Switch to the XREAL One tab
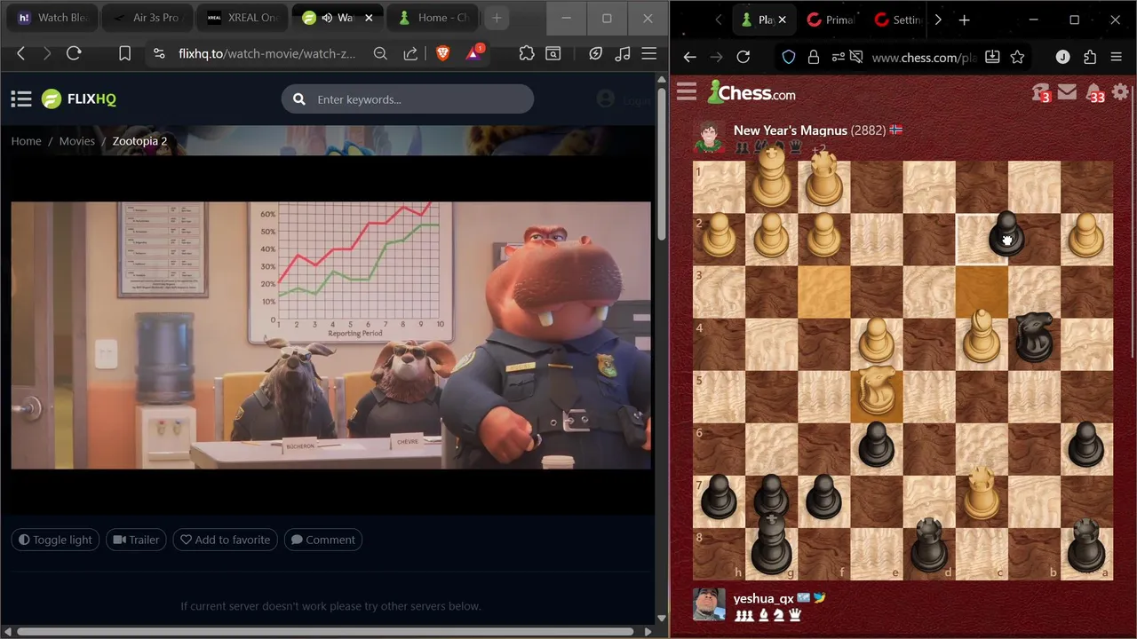This screenshot has height=639, width=1137. pos(243,18)
